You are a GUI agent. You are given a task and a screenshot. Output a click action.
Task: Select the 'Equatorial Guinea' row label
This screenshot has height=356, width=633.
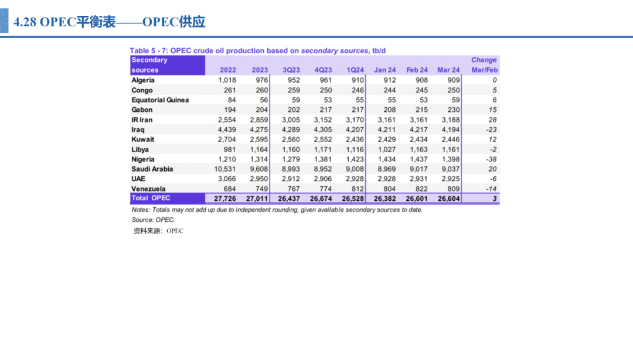pyautogui.click(x=160, y=100)
